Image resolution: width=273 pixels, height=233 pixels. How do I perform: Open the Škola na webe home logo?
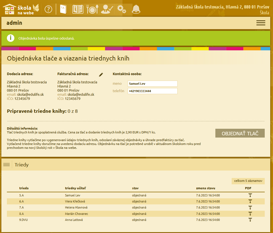coord(21,9)
